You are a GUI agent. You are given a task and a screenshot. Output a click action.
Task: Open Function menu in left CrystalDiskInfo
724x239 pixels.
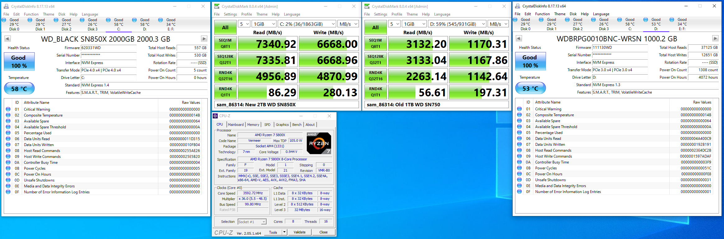click(x=31, y=14)
